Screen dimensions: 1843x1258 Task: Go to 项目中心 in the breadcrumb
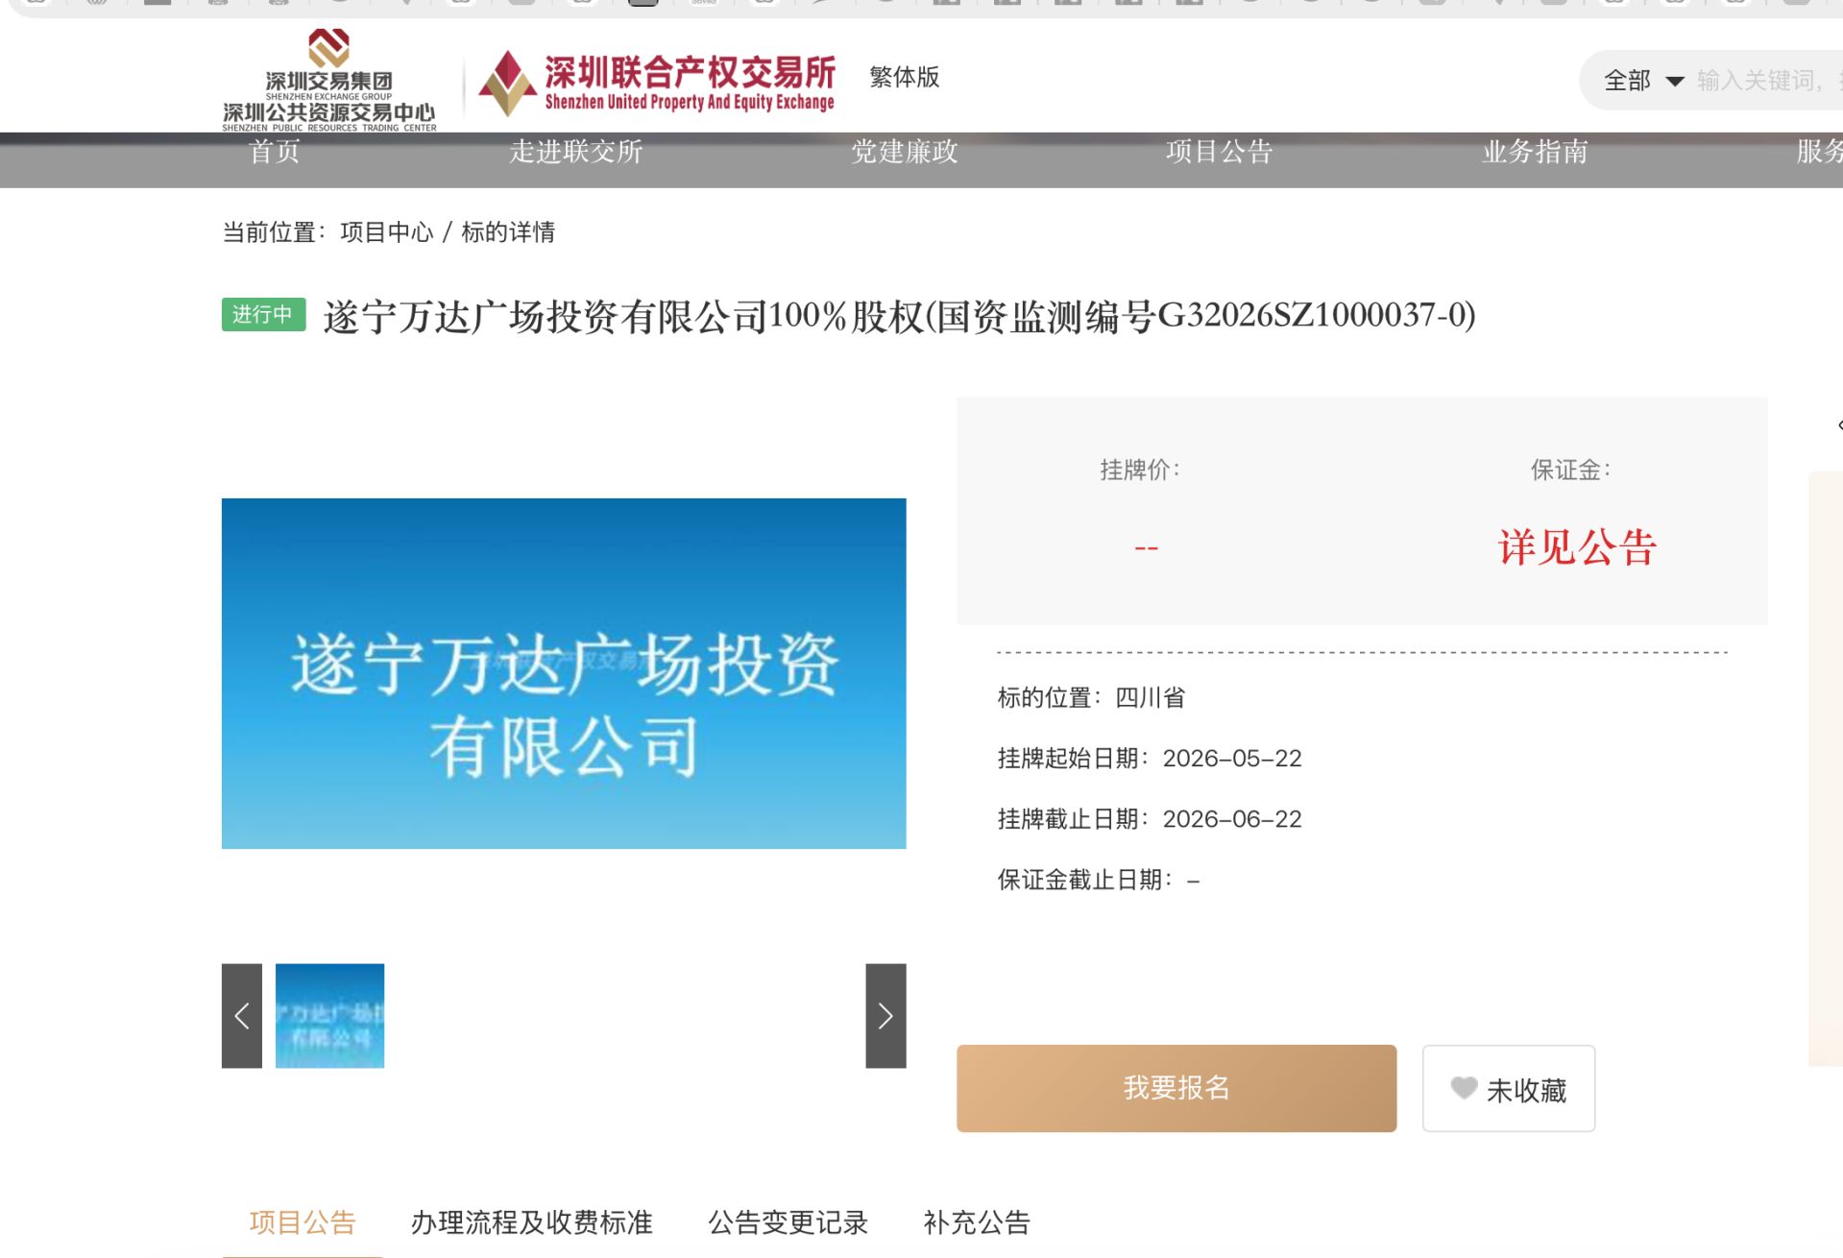(x=386, y=232)
